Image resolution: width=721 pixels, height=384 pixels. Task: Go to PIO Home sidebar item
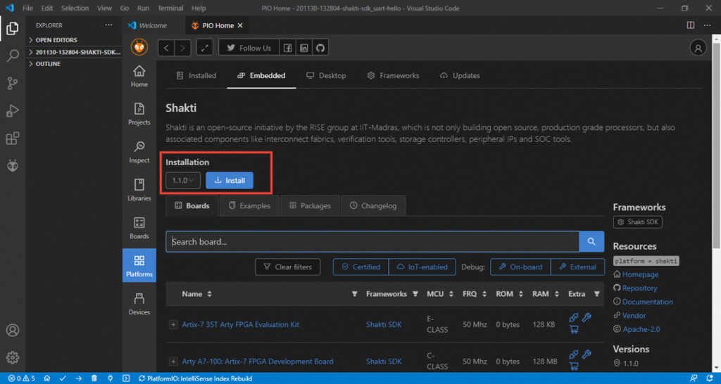click(x=139, y=76)
